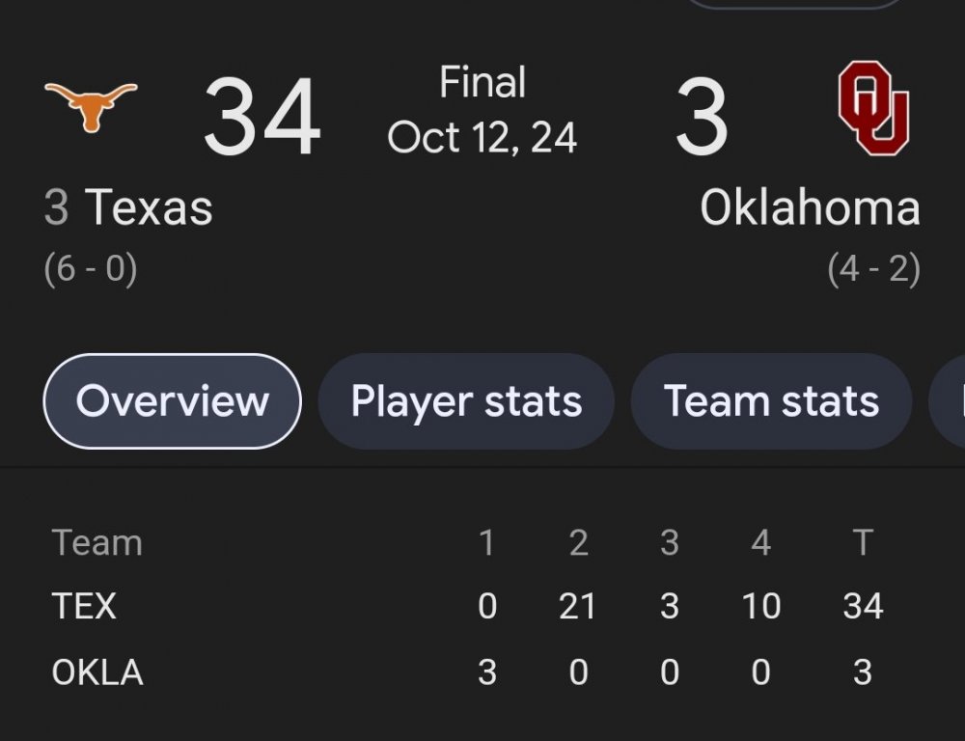Click the Oklahoma OU logo

873,108
